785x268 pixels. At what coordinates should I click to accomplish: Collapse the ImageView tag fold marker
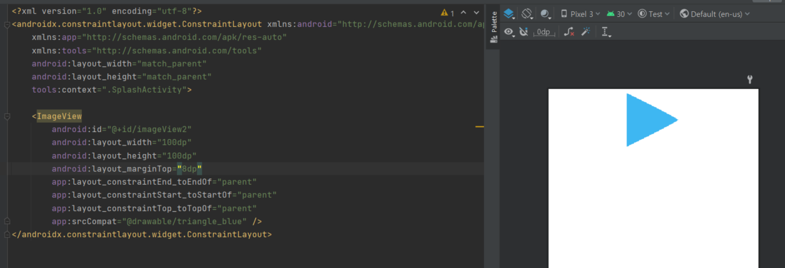pos(6,116)
